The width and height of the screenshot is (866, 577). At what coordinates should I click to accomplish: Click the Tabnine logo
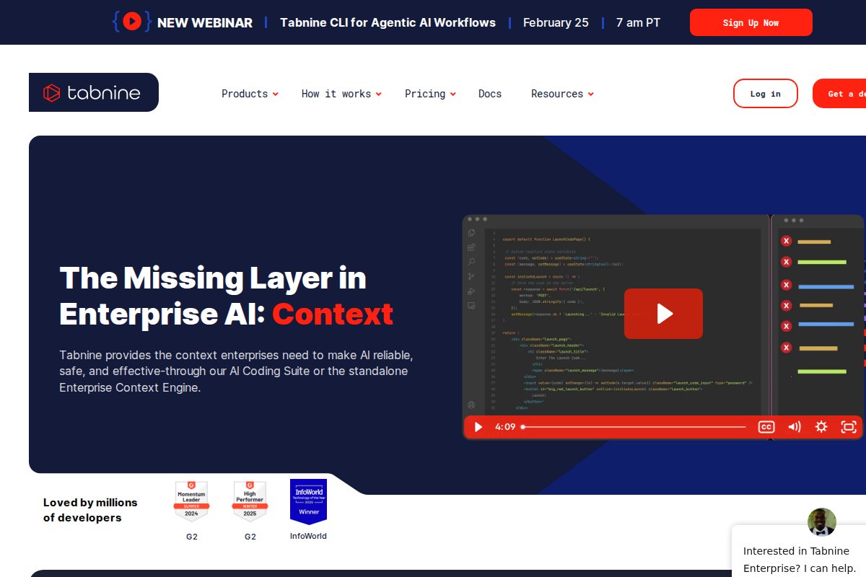[93, 92]
